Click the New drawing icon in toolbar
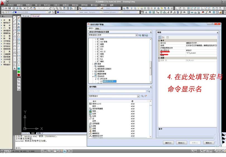Image resolution: width=226 pixels, height=157 pixels. pos(3,8)
